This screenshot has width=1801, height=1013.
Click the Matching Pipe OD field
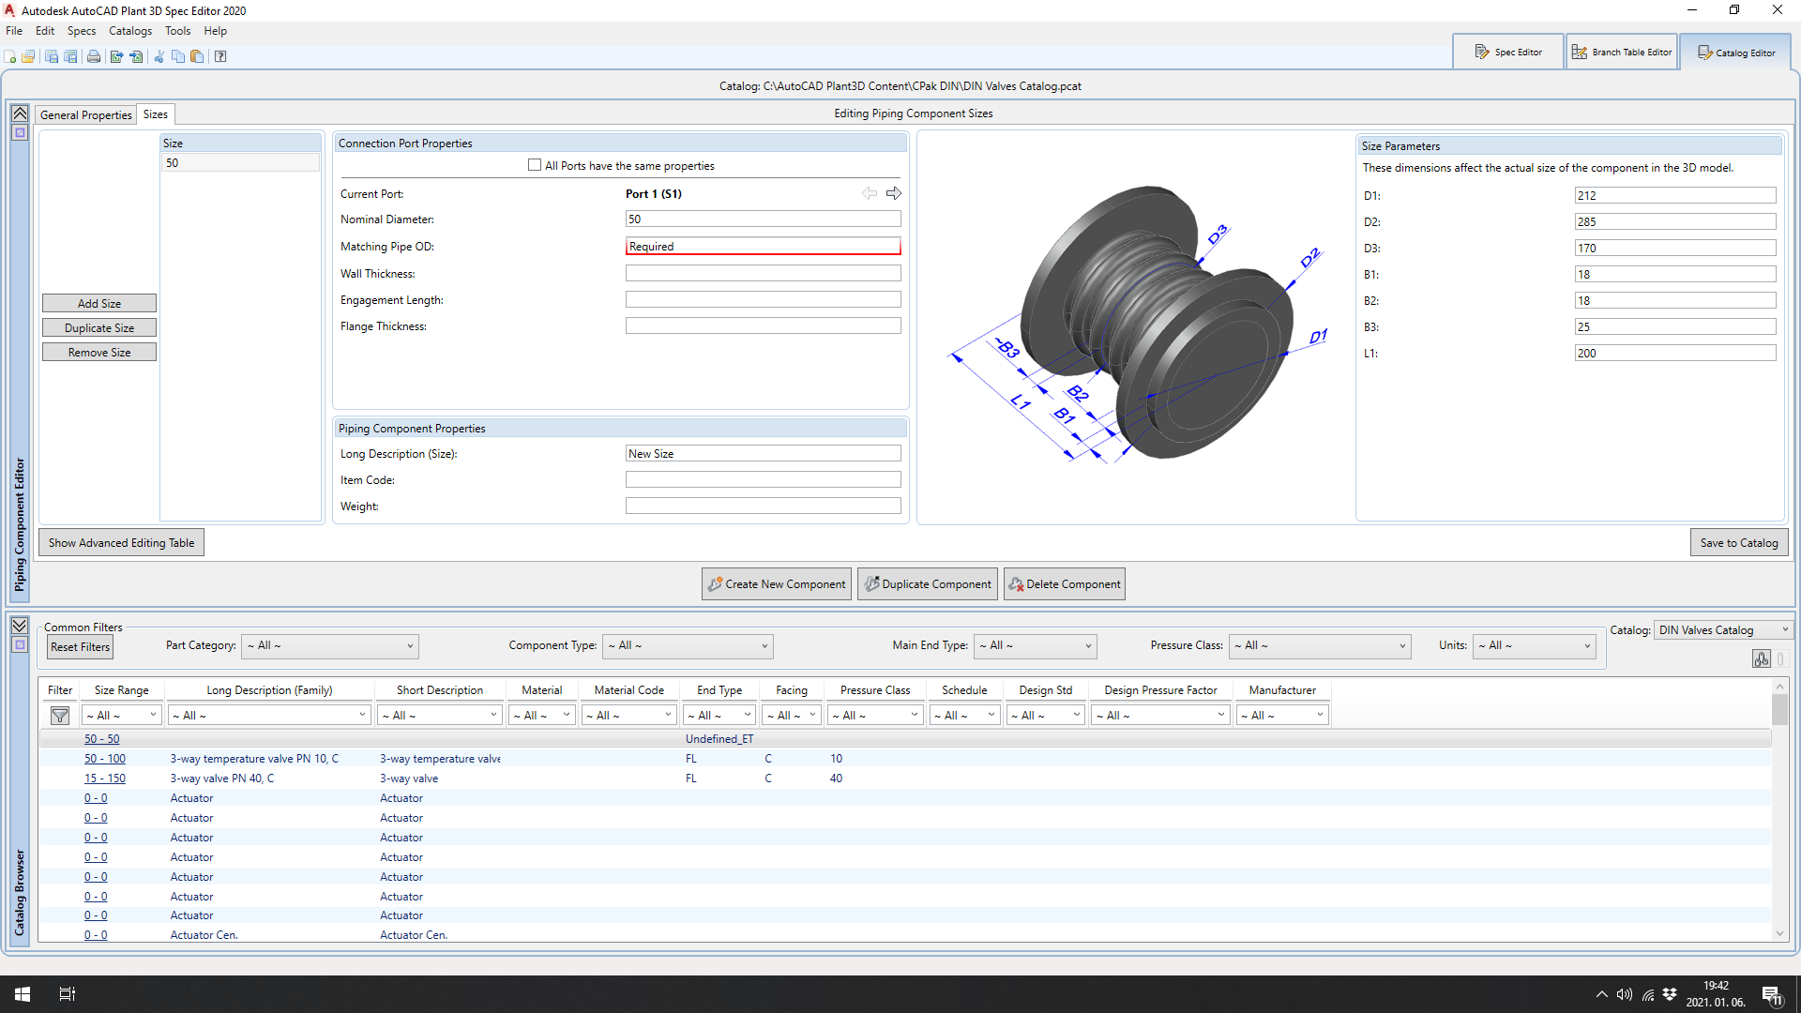(763, 247)
